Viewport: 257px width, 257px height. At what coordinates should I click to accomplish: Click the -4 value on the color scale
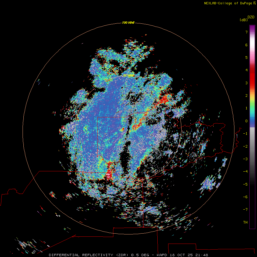[245, 172]
